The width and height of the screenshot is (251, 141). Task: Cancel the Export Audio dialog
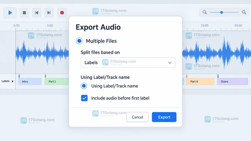(137, 117)
